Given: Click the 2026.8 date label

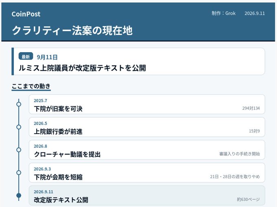Looking at the screenshot, I should tap(40, 146).
